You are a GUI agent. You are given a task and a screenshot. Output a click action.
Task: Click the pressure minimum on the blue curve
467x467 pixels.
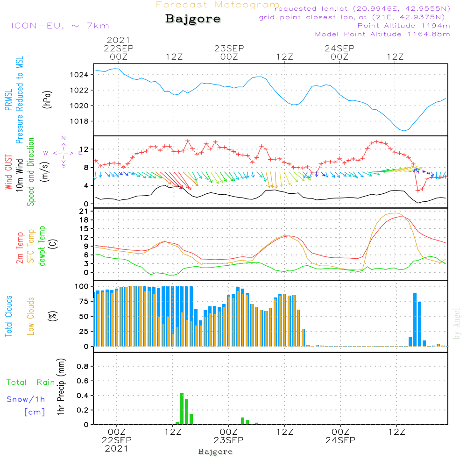click(x=404, y=130)
